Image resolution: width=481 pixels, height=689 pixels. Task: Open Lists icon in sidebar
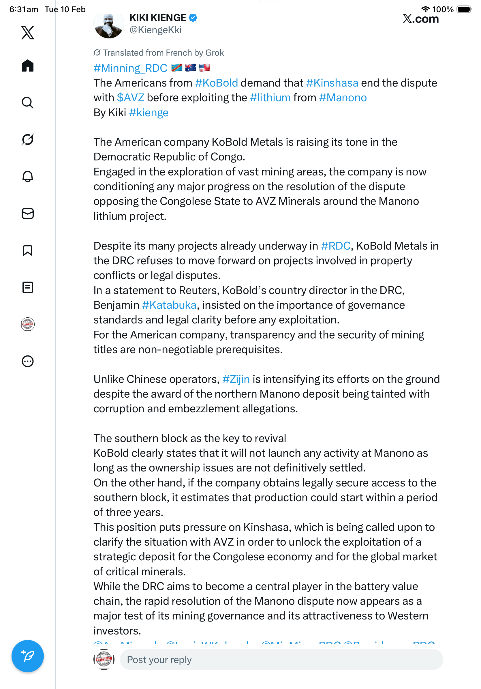coord(28,287)
